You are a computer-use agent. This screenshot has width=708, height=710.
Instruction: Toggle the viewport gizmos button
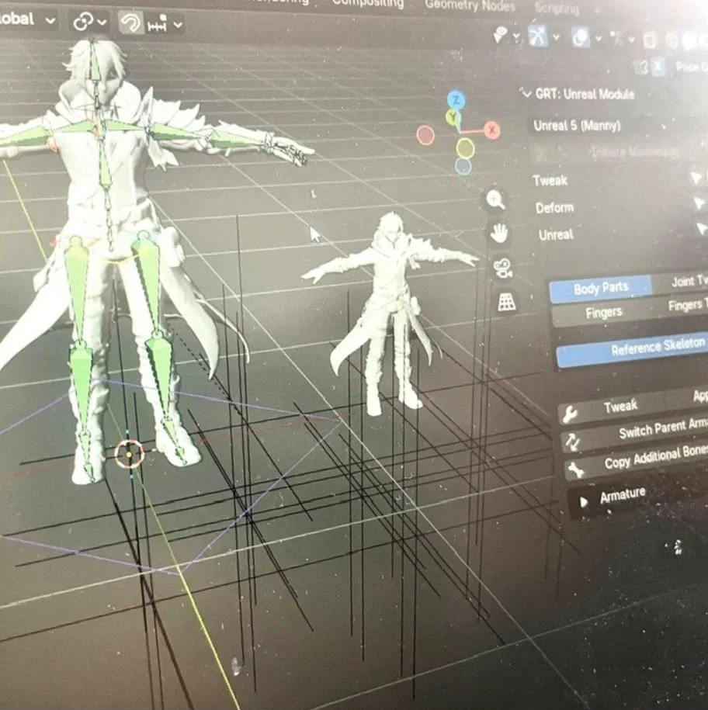click(538, 36)
